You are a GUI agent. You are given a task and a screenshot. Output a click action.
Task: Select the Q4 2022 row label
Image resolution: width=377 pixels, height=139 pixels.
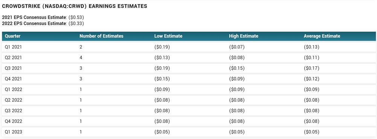point(14,121)
